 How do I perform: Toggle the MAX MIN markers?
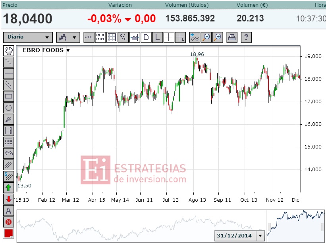[100, 37]
